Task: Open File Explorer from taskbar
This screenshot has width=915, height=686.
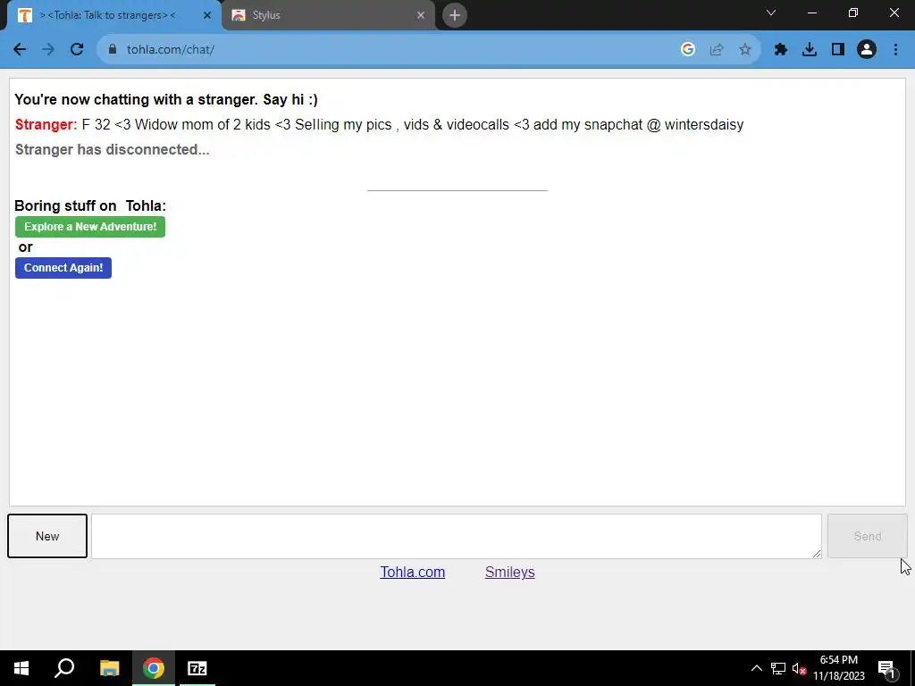Action: coord(109,668)
